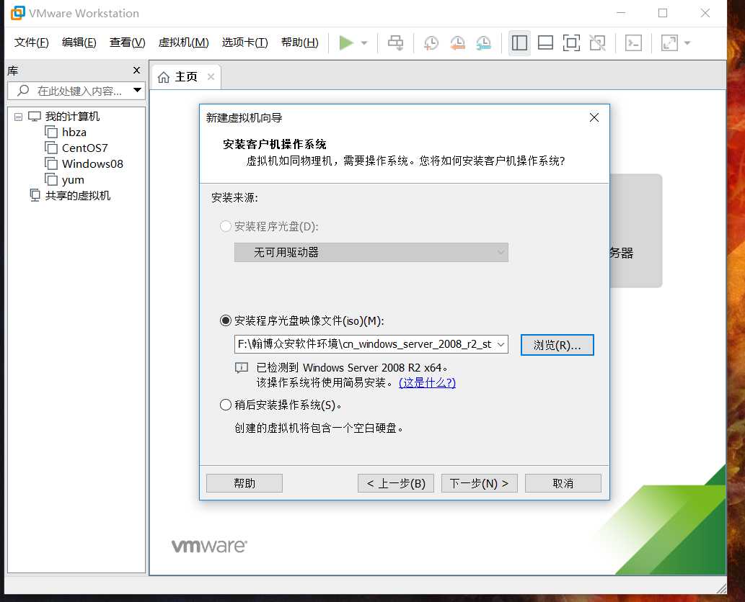Open the 编辑(E) menu

[x=79, y=42]
